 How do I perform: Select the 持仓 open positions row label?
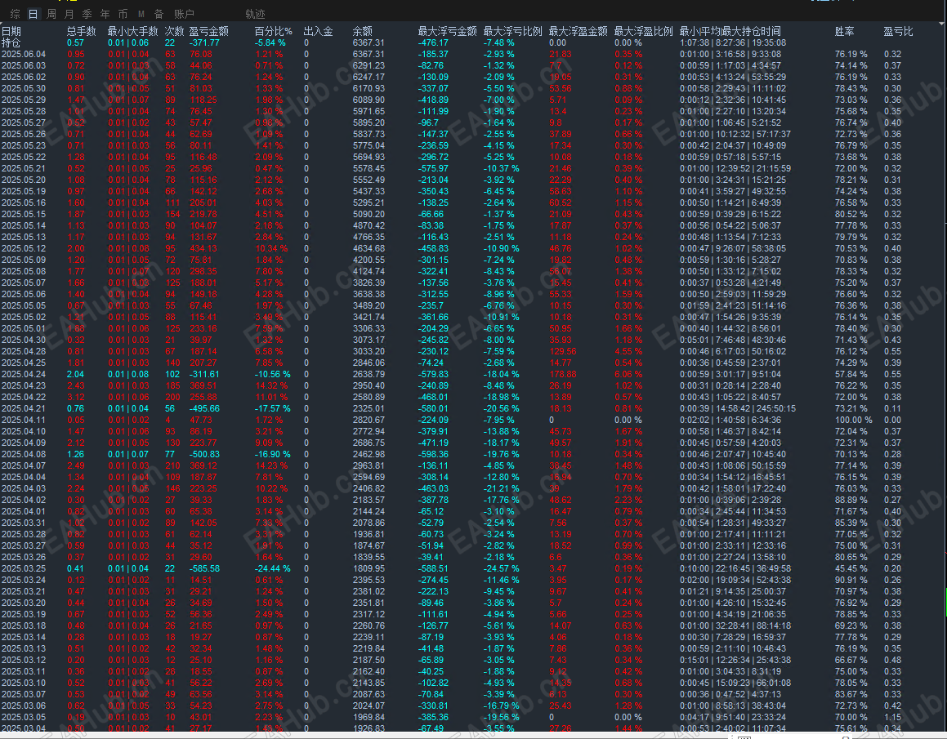11,42
